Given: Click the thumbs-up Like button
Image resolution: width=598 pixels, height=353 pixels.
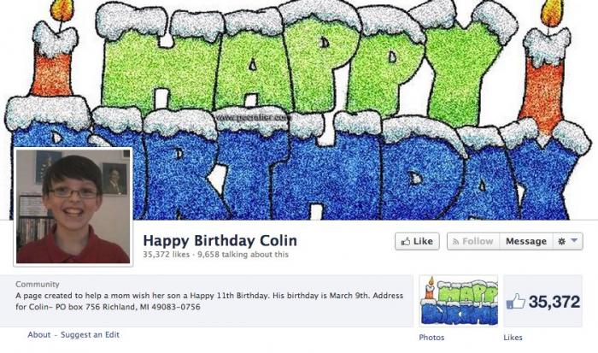Looking at the screenshot, I should click(x=417, y=241).
